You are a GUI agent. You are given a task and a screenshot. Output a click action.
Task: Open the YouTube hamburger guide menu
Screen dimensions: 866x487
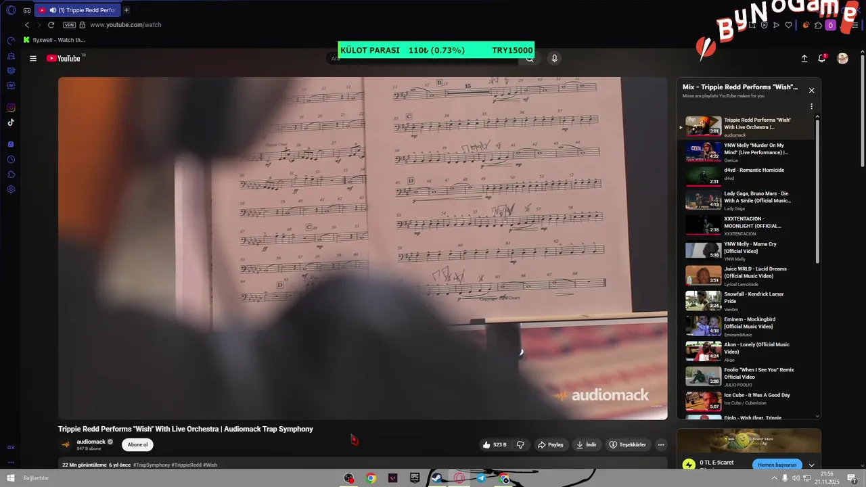tap(33, 58)
